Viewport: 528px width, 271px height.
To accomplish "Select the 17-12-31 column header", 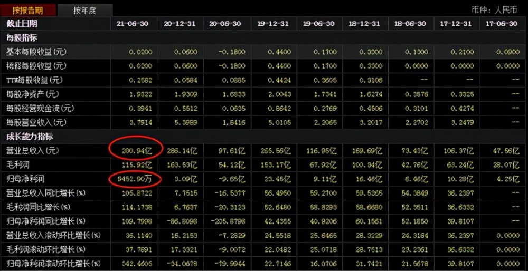I will point(456,24).
